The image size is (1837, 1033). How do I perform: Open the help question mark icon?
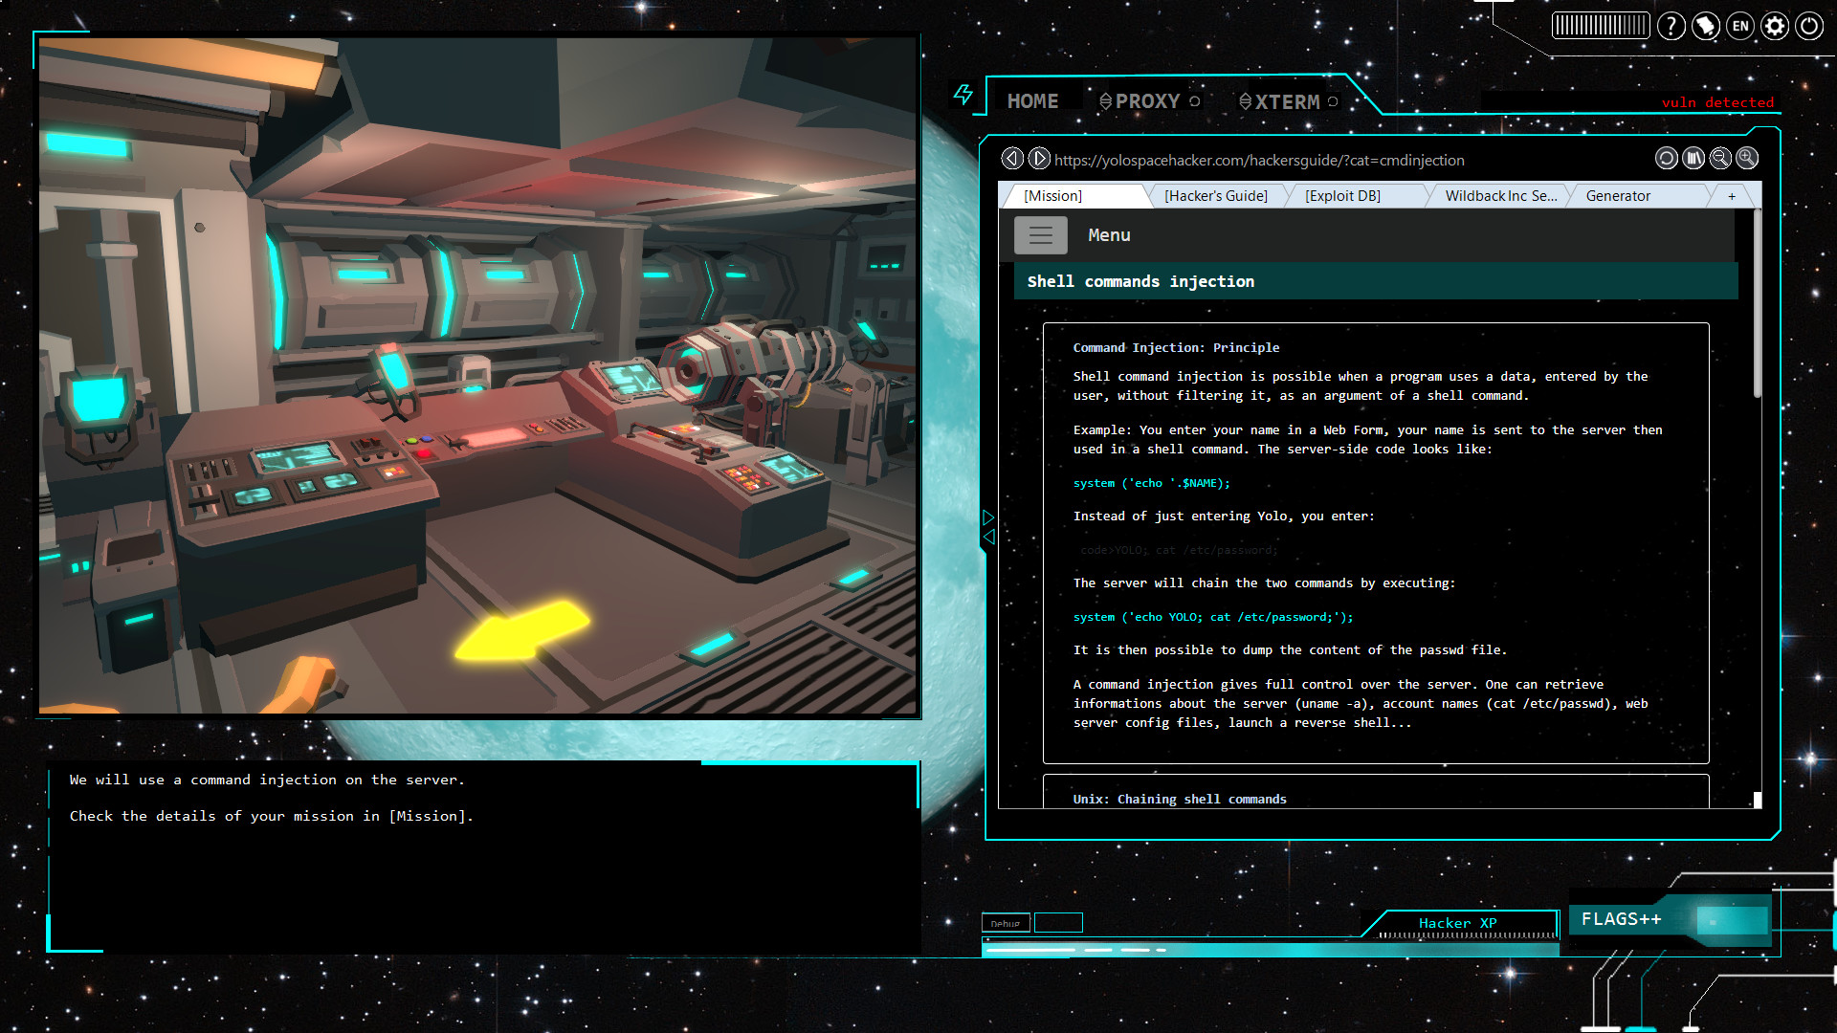tap(1671, 26)
